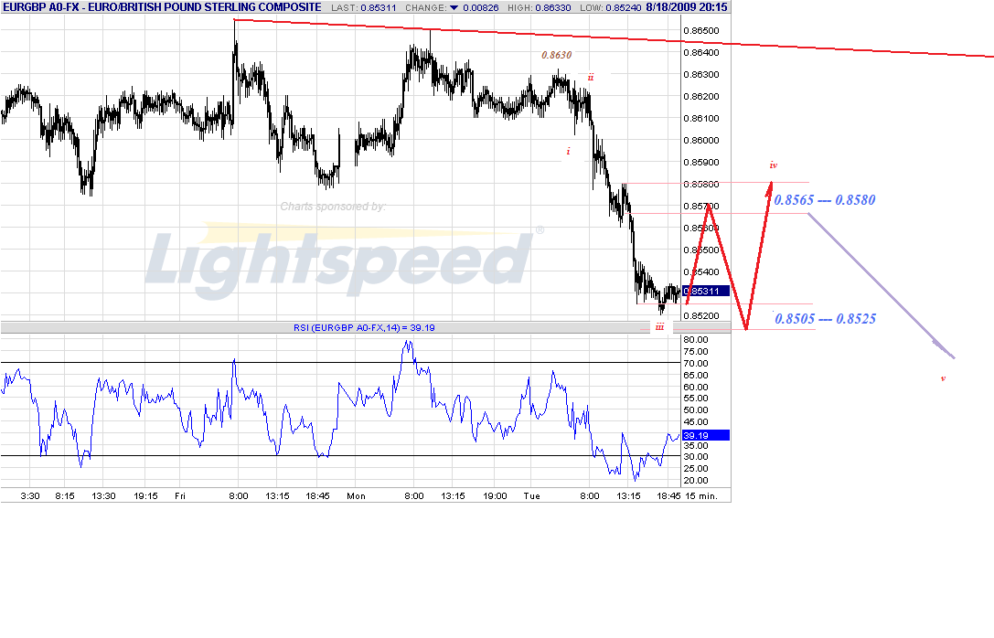
Task: Click the LAST: 0.85311 value in header
Action: coord(364,7)
